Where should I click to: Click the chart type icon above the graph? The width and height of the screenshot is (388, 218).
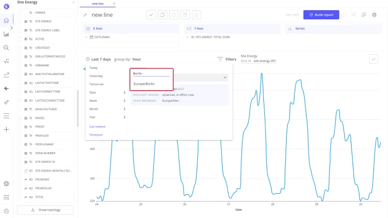click(x=373, y=59)
